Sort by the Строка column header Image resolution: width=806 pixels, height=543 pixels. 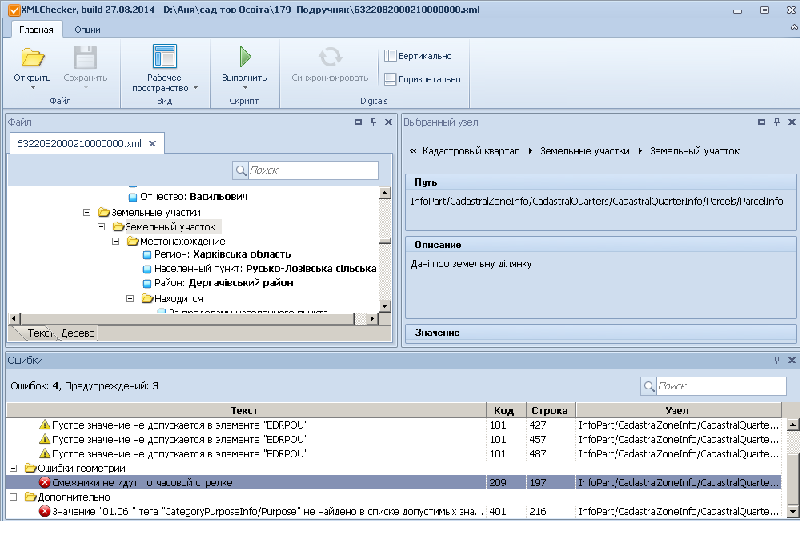click(x=551, y=410)
